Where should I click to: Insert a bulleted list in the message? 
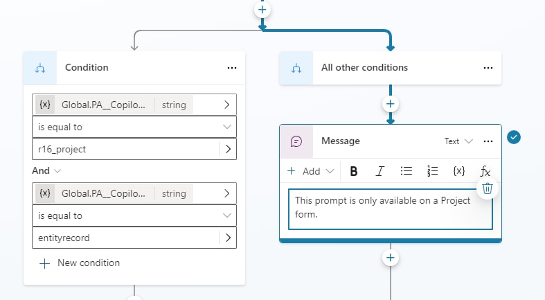point(406,171)
